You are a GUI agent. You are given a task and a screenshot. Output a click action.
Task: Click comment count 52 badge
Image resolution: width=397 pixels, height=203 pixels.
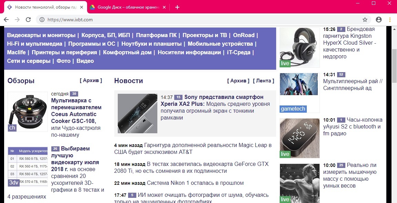pyautogui.click(x=341, y=75)
